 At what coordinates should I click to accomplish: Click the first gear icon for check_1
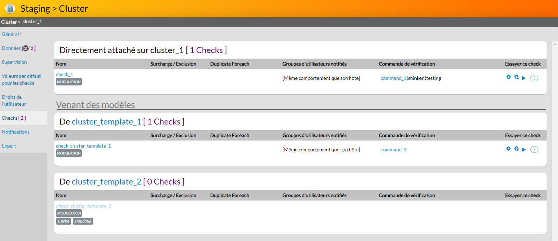(508, 77)
